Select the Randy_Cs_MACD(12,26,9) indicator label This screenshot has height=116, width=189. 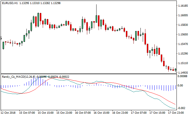(x=19, y=77)
